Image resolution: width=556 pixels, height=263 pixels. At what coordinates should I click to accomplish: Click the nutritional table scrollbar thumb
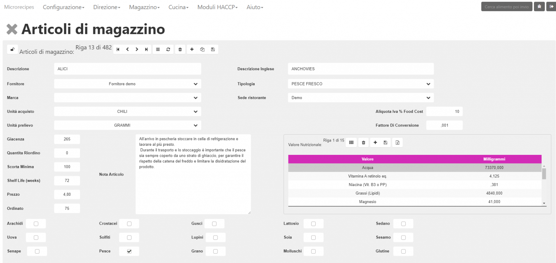pos(544,174)
